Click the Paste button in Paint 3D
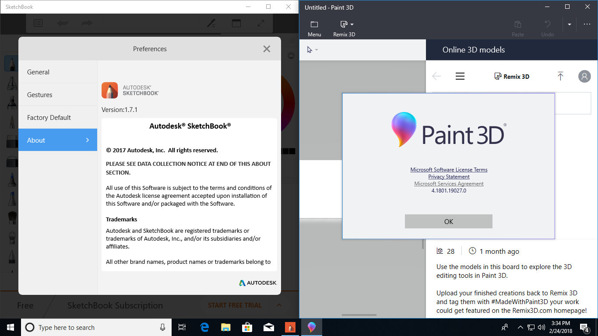 point(518,29)
